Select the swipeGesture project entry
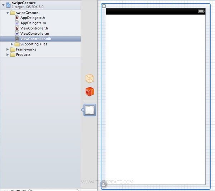 (40, 5)
